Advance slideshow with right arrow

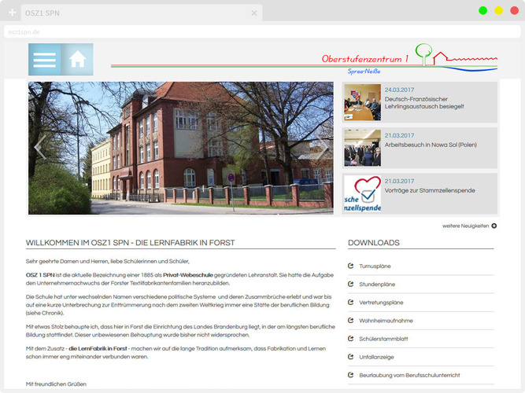point(321,149)
